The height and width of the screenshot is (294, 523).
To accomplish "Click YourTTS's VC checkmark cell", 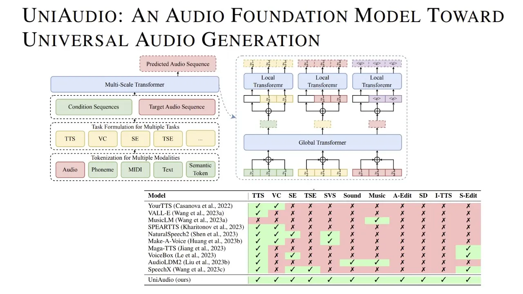I will 277,206.
